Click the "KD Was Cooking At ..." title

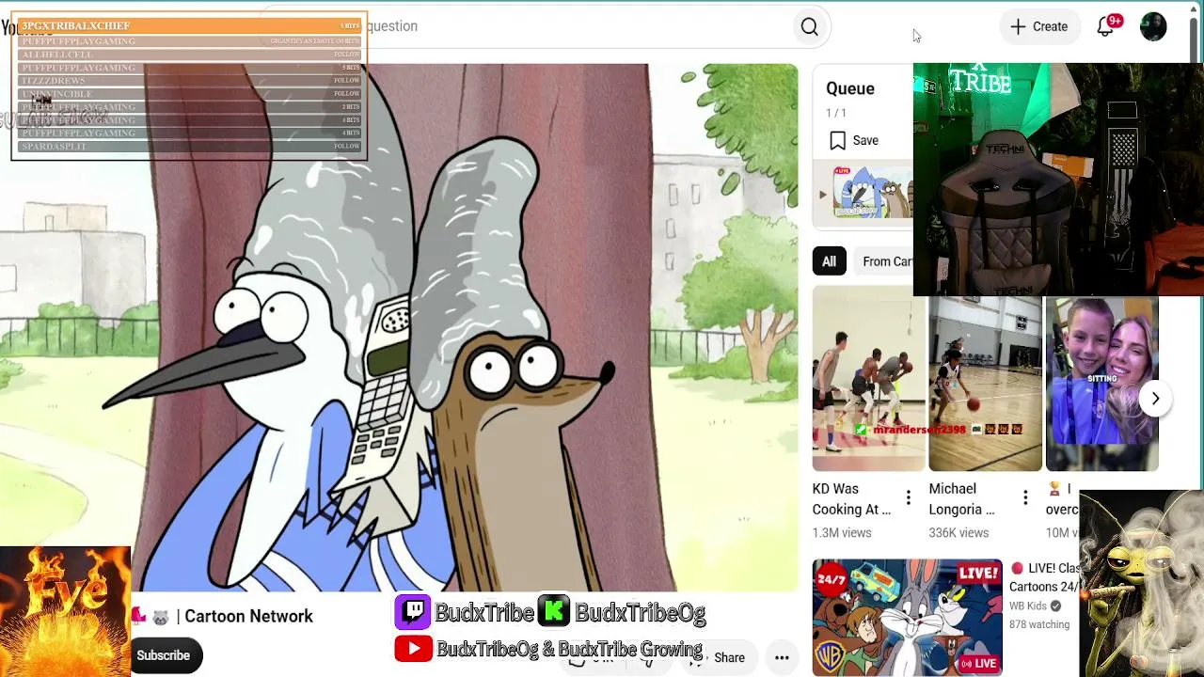point(851,499)
